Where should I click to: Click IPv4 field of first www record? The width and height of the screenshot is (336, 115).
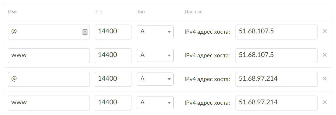[277, 56]
